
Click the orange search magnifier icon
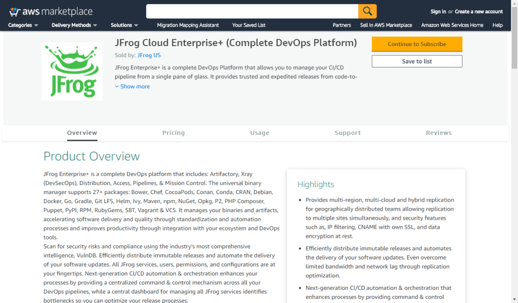tap(367, 11)
